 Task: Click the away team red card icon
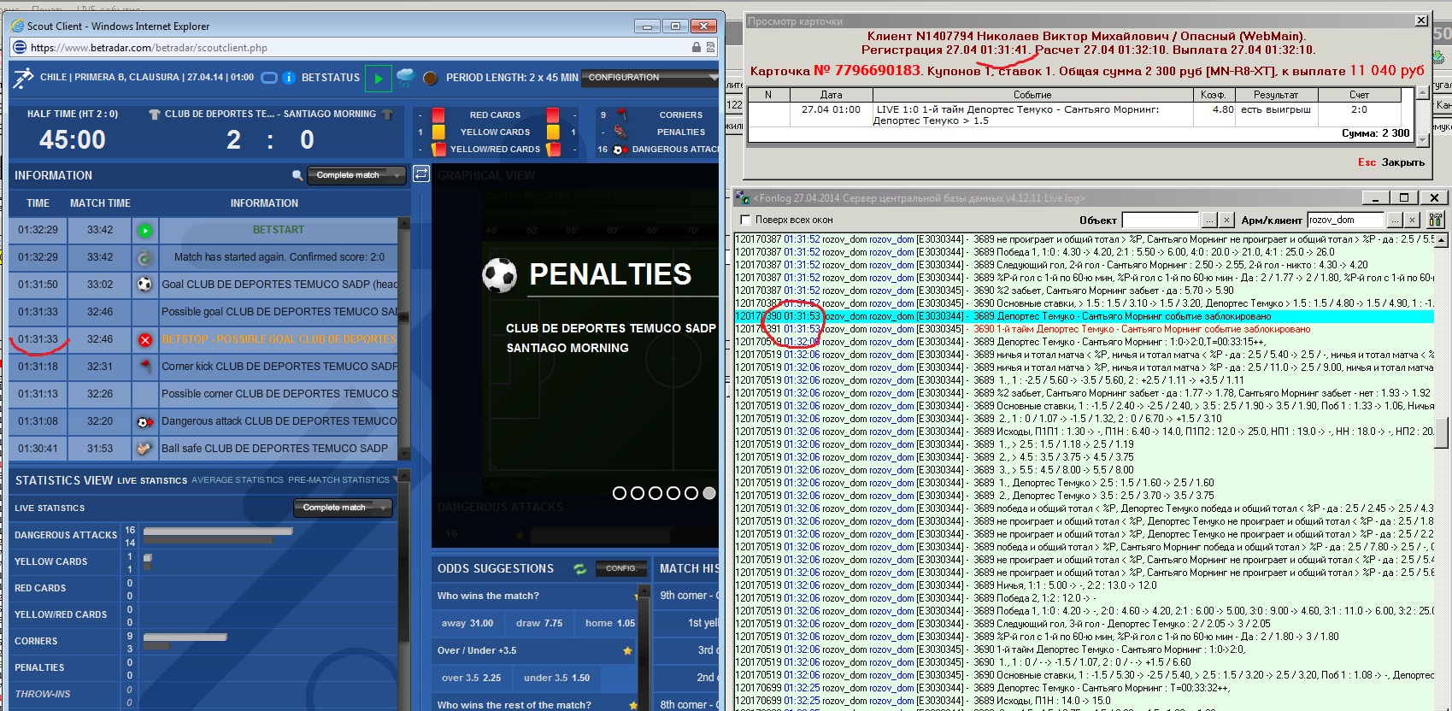553,115
